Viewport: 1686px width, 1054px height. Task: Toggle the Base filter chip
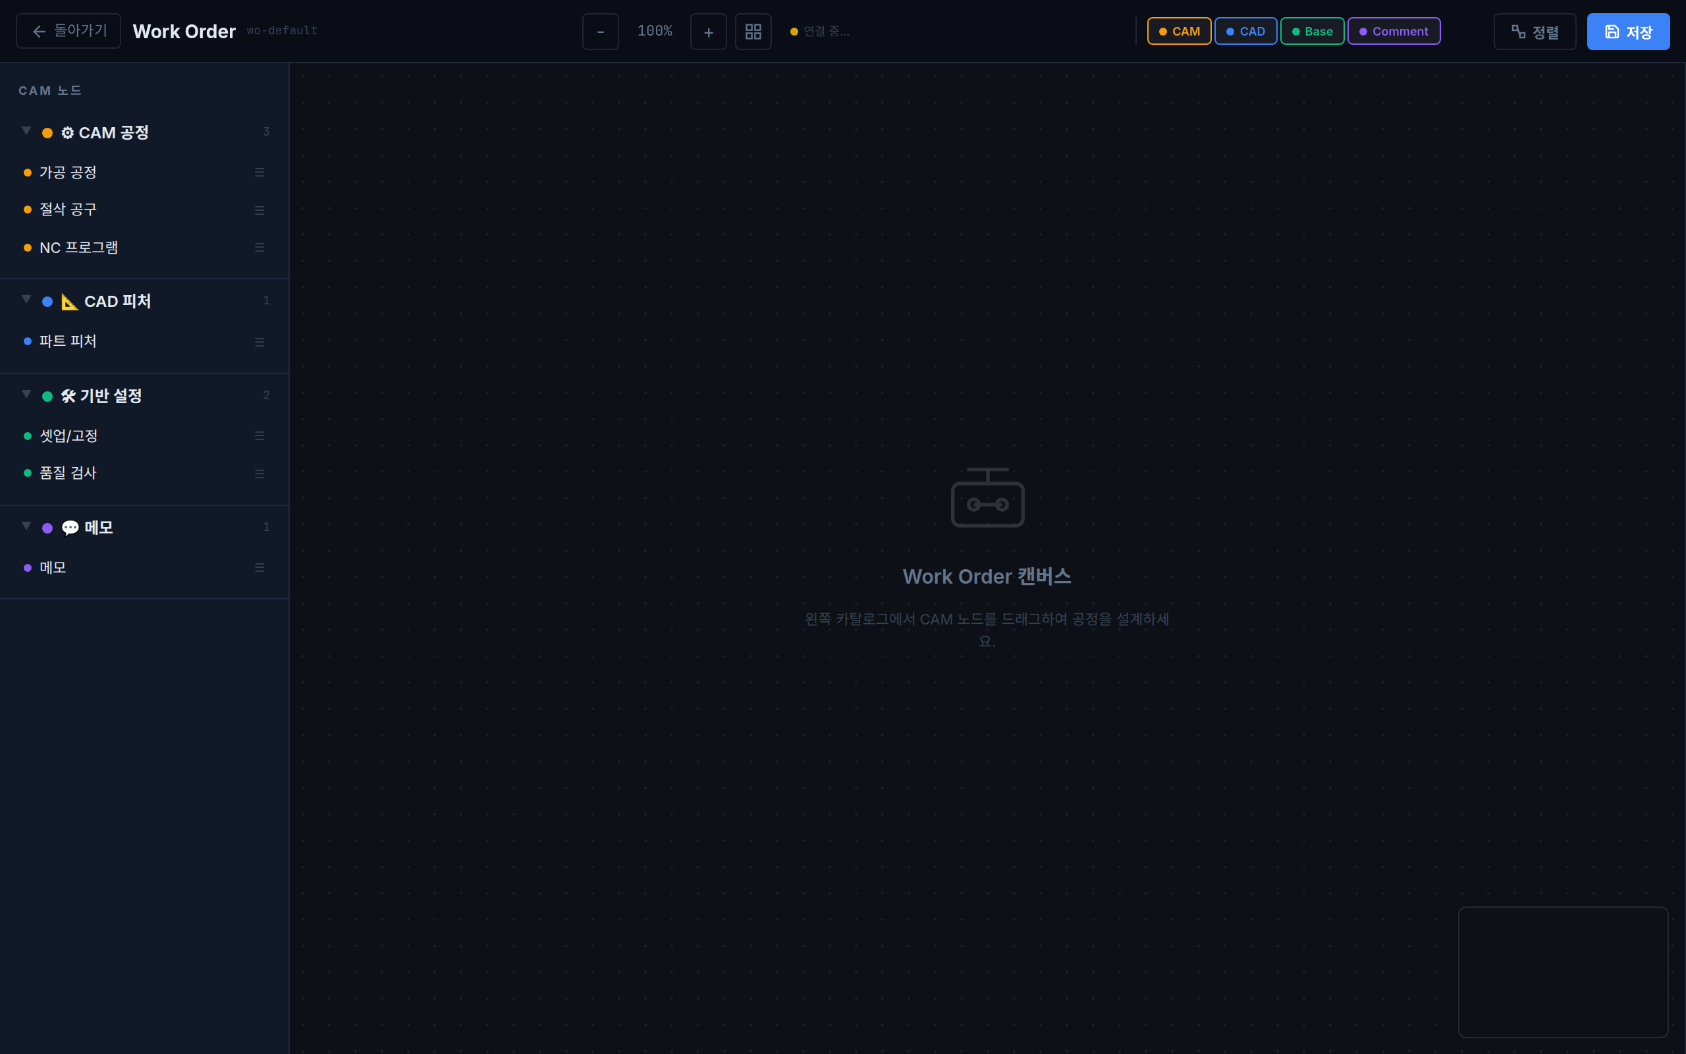(1312, 32)
